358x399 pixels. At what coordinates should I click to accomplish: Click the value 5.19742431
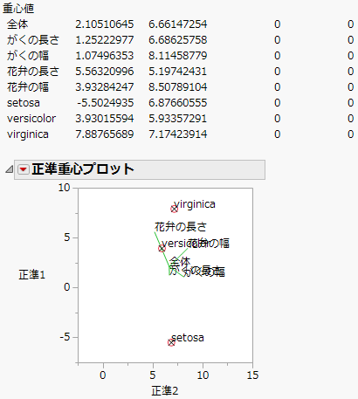(178, 72)
